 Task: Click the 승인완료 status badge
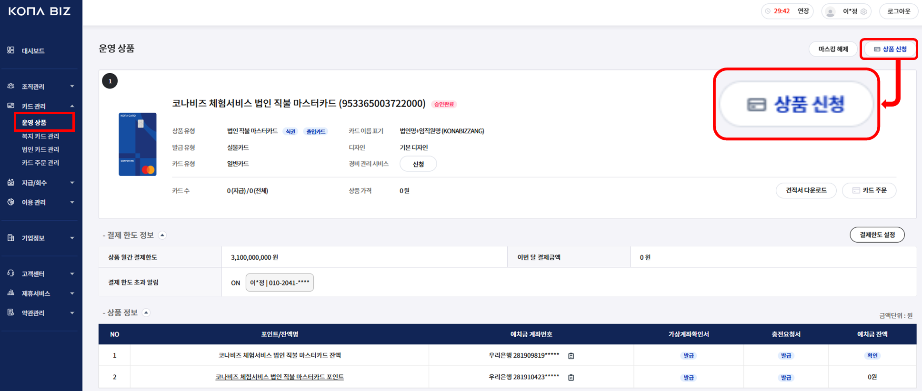[x=444, y=104]
